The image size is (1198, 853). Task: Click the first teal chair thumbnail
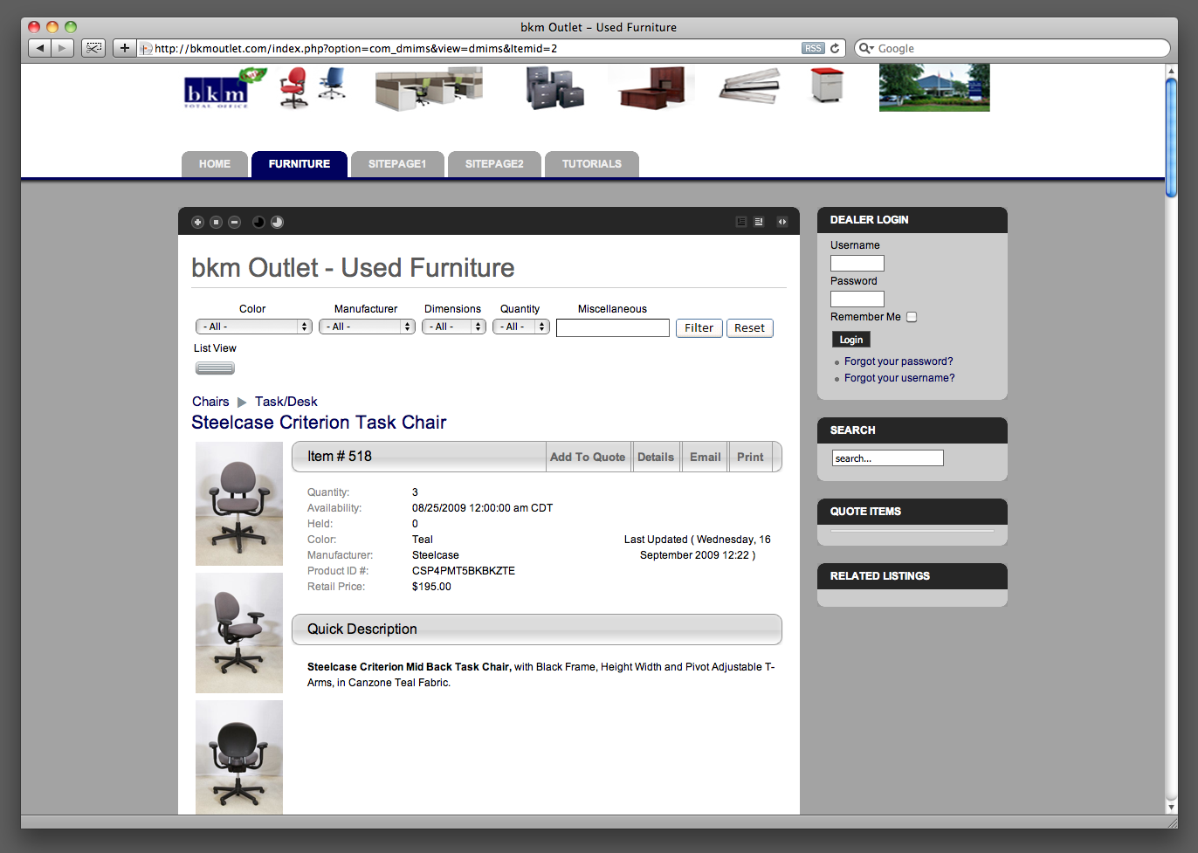coord(239,504)
